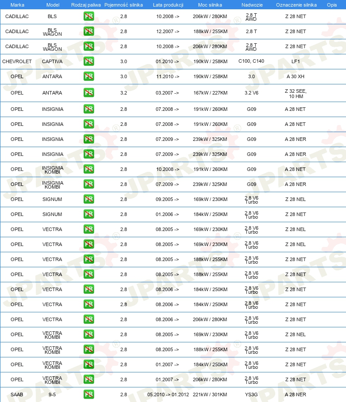Click fuel icon for Insignia Kombi 07.2009
Screen dimensions: 346x402
(88, 184)
